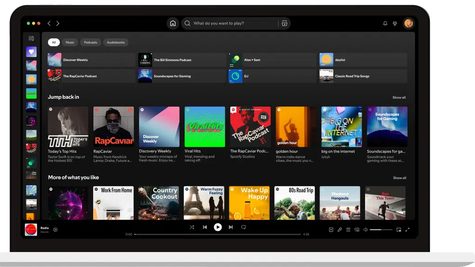475x267 pixels.
Task: Navigate back with the left arrow
Action: 49,23
